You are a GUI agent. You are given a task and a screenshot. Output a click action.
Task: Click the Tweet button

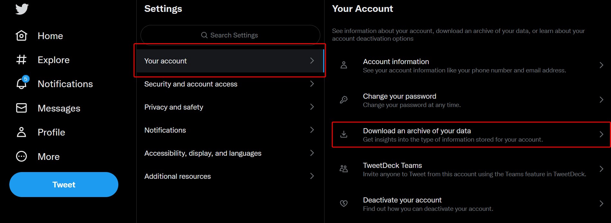coord(64,185)
